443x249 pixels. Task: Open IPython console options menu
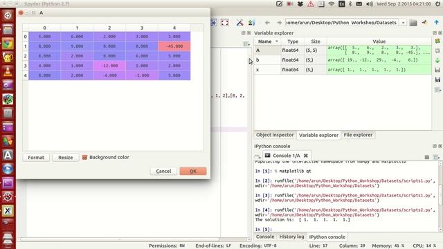[x=436, y=157]
